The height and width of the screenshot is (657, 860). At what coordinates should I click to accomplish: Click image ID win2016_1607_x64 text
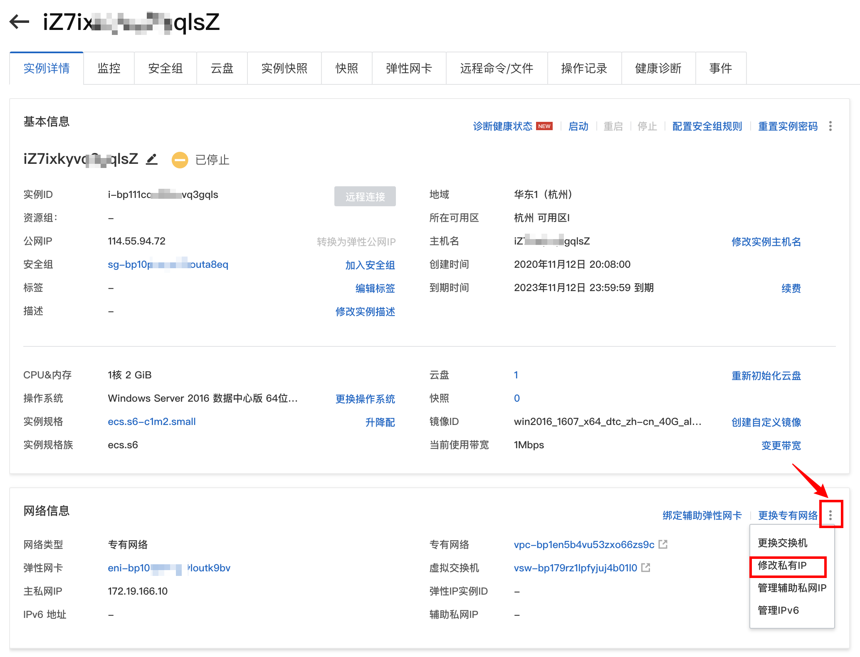coord(608,422)
